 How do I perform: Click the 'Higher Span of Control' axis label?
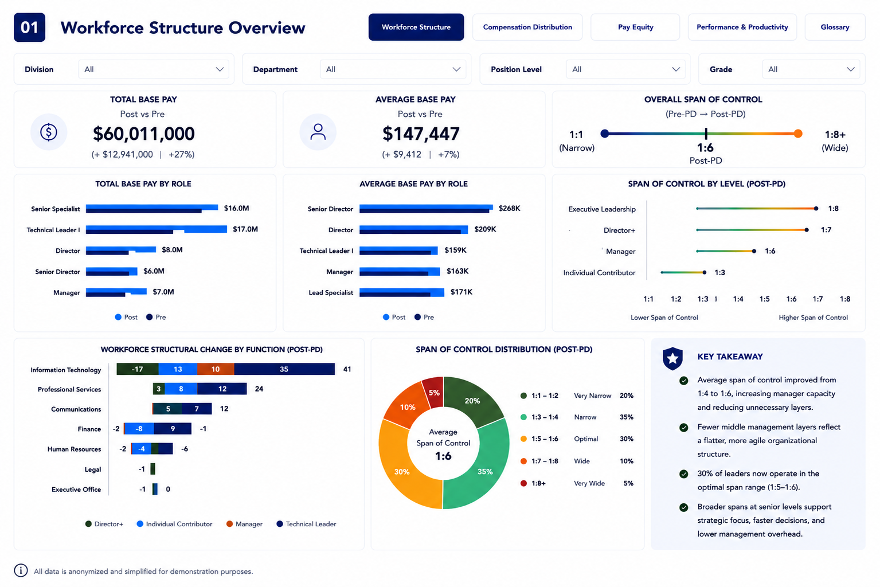(813, 318)
